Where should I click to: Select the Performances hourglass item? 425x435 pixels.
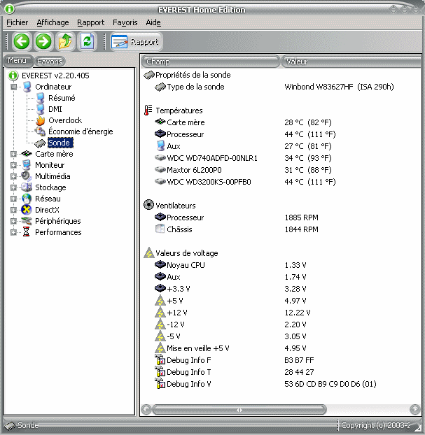click(27, 232)
